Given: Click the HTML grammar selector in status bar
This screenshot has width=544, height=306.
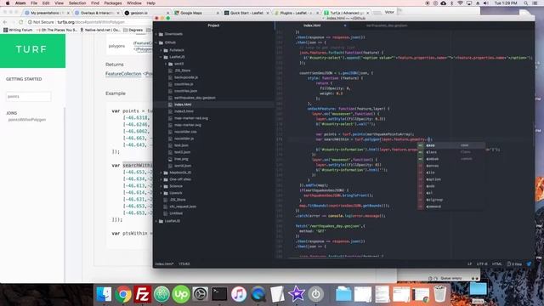Looking at the screenshot, I should click(x=496, y=264).
